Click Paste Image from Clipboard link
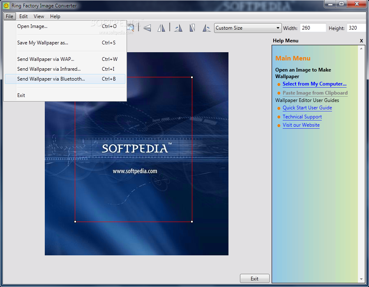 315,93
